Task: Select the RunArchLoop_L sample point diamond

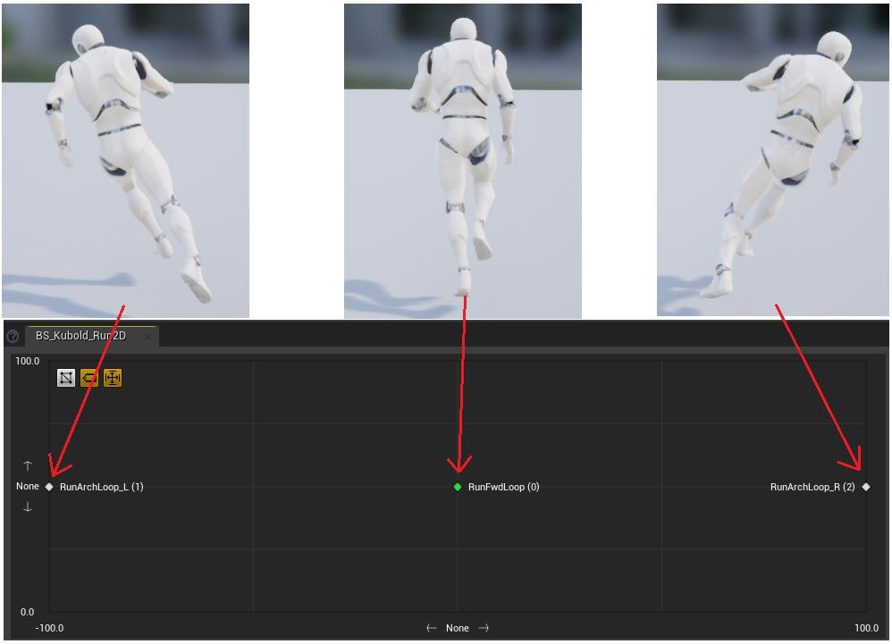Action: [49, 487]
